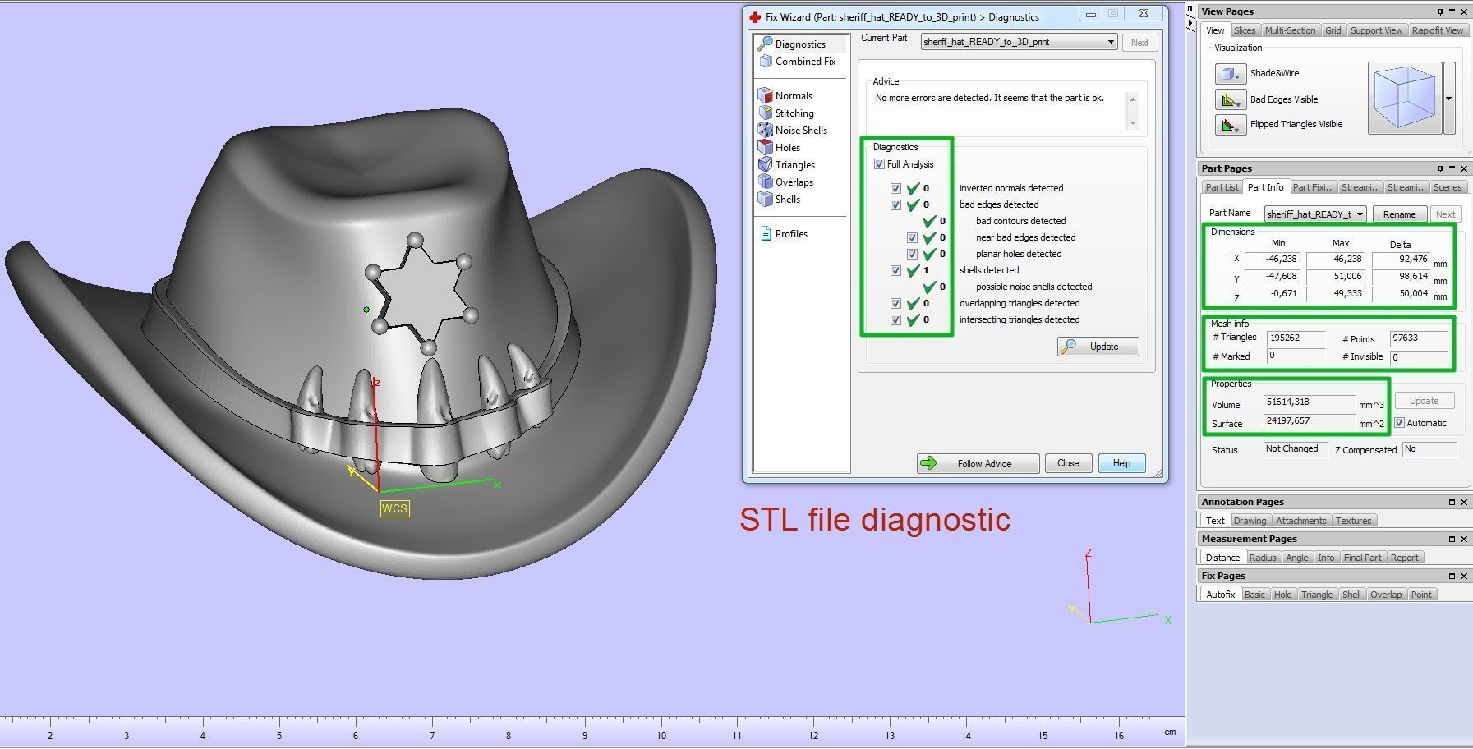Click the Fix Wizard red cross icon
This screenshot has height=749, width=1473.
click(x=754, y=16)
